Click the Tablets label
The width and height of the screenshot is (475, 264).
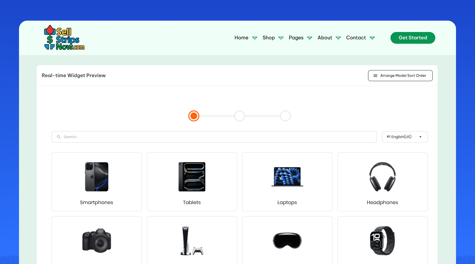pyautogui.click(x=192, y=202)
